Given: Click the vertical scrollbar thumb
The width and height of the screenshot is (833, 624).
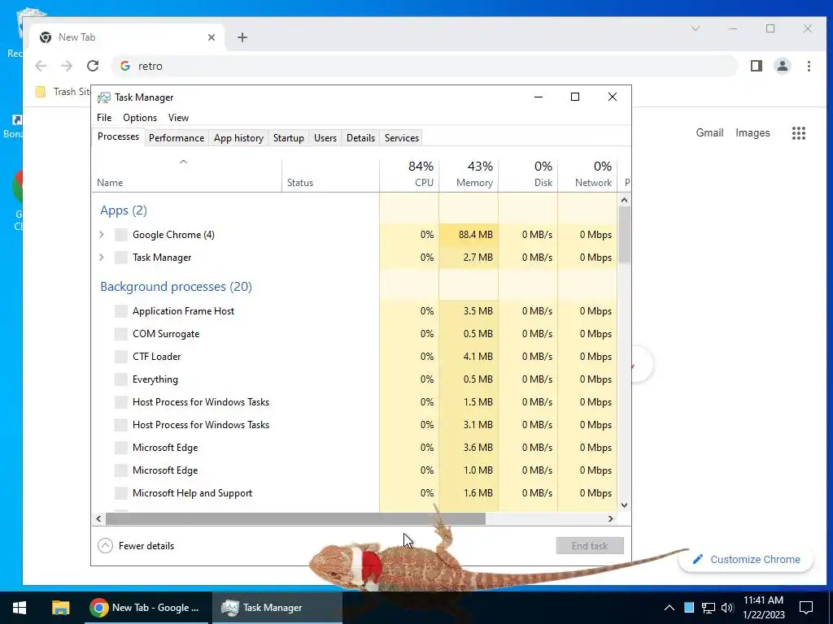Looking at the screenshot, I should (624, 235).
